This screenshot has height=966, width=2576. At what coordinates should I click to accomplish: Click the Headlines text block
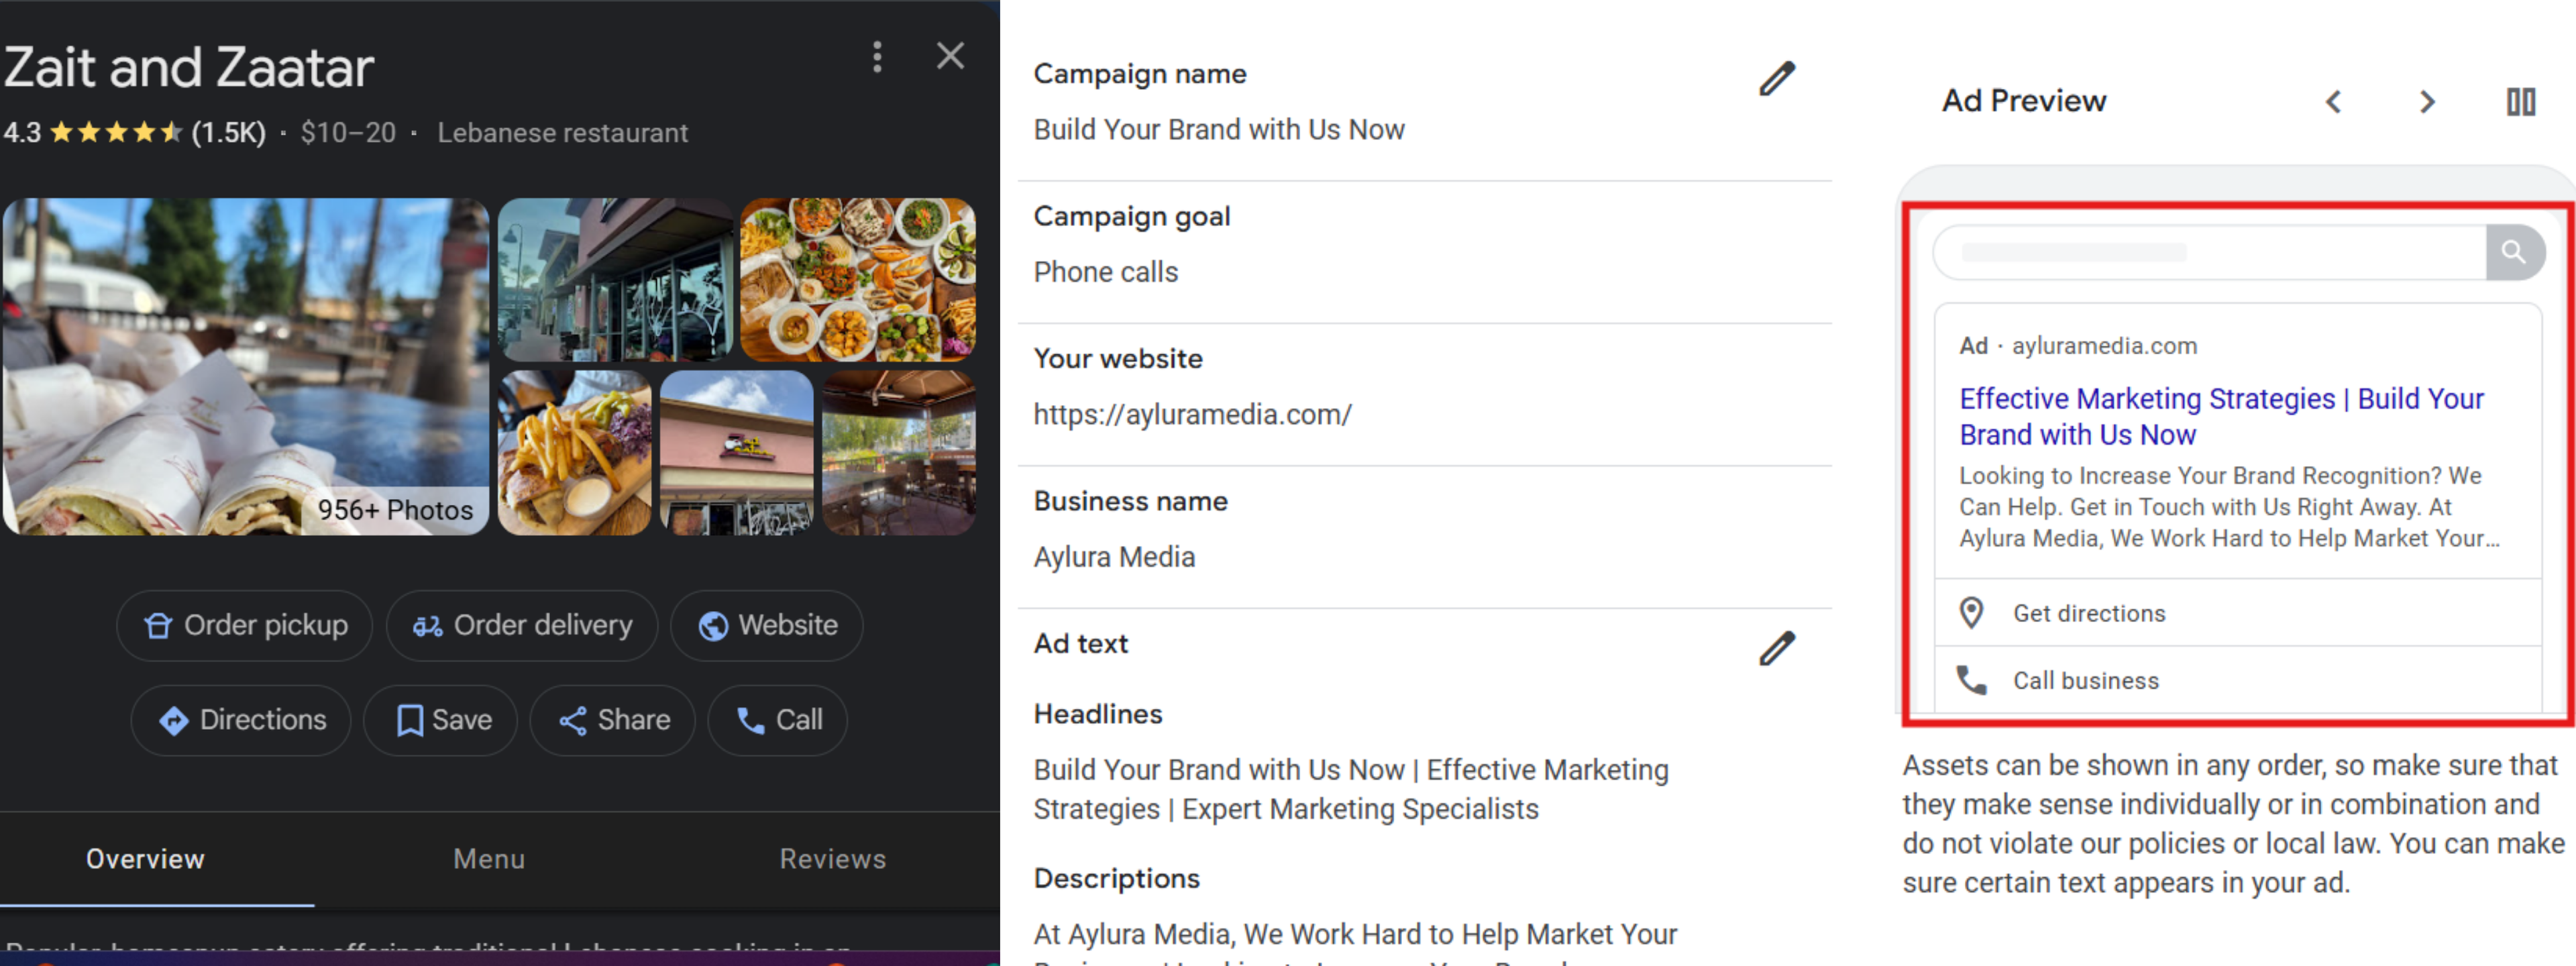click(x=1351, y=789)
